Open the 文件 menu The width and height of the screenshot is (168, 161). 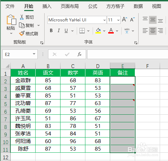(x=10, y=6)
